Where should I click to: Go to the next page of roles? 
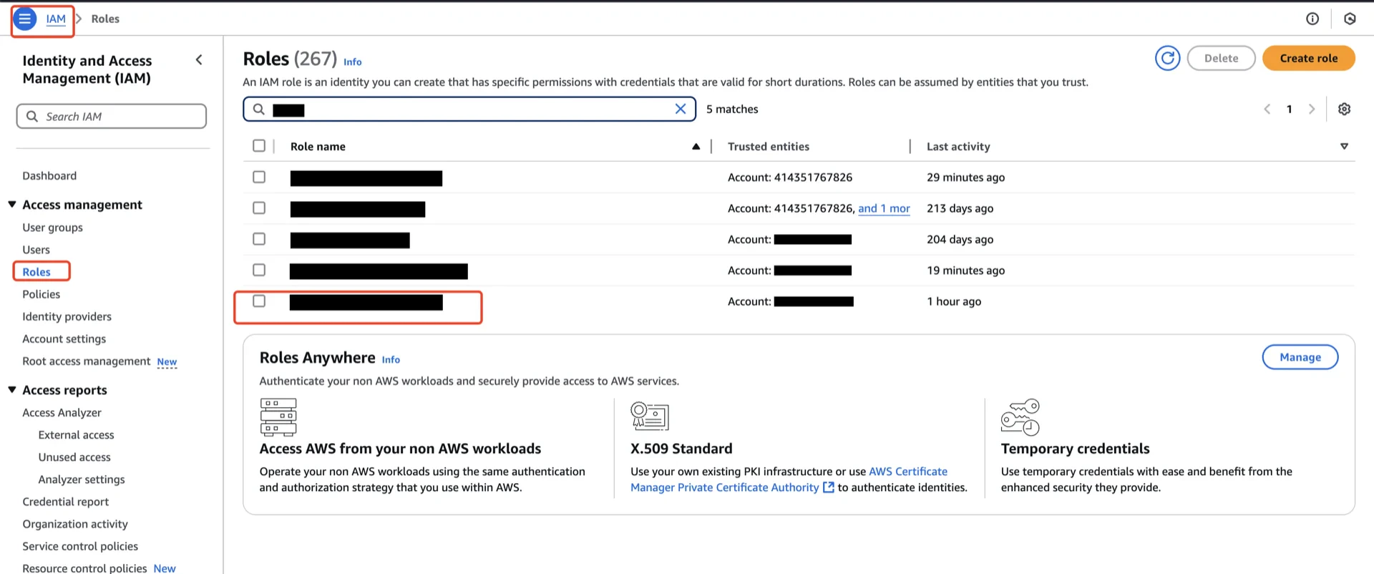(x=1312, y=109)
